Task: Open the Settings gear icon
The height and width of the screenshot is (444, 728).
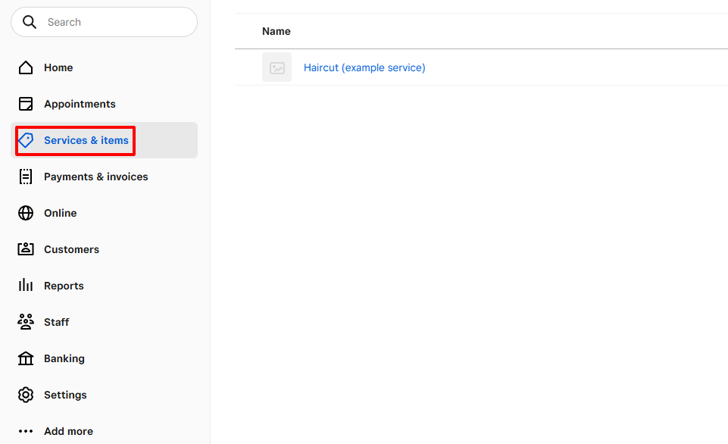Action: tap(26, 395)
